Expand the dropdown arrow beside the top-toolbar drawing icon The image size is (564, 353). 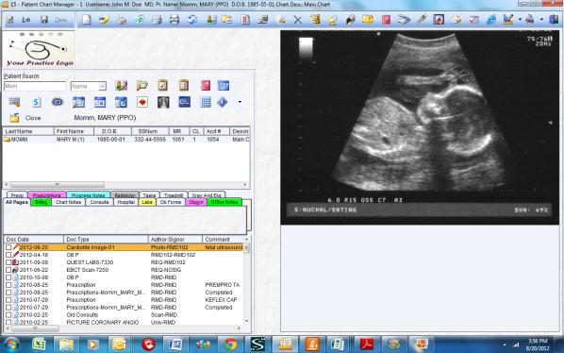(x=520, y=20)
